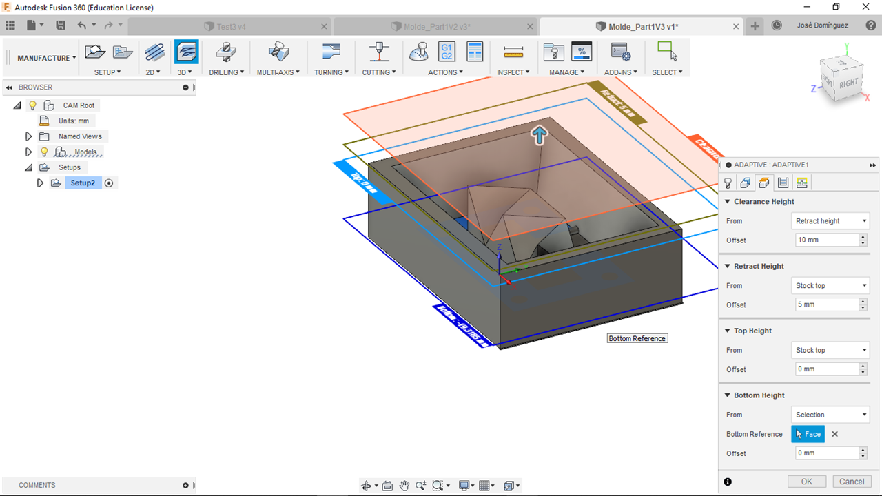Open Clearance Height From dropdown

[x=830, y=221]
